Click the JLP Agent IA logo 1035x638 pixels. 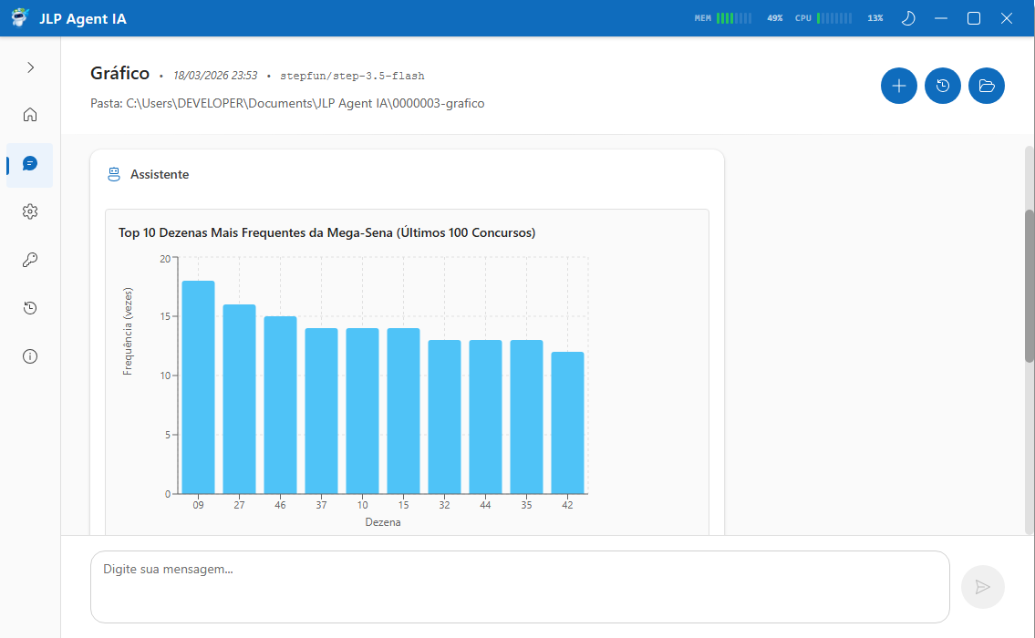pos(20,18)
